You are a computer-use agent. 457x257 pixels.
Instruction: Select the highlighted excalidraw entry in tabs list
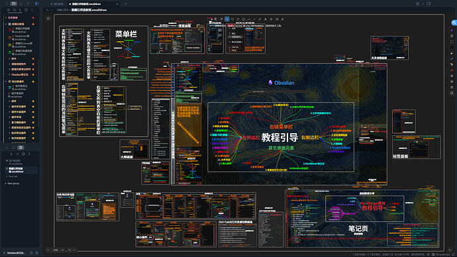[x=21, y=170]
